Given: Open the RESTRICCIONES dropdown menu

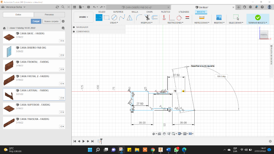Looking at the screenshot, I should 175,23.
